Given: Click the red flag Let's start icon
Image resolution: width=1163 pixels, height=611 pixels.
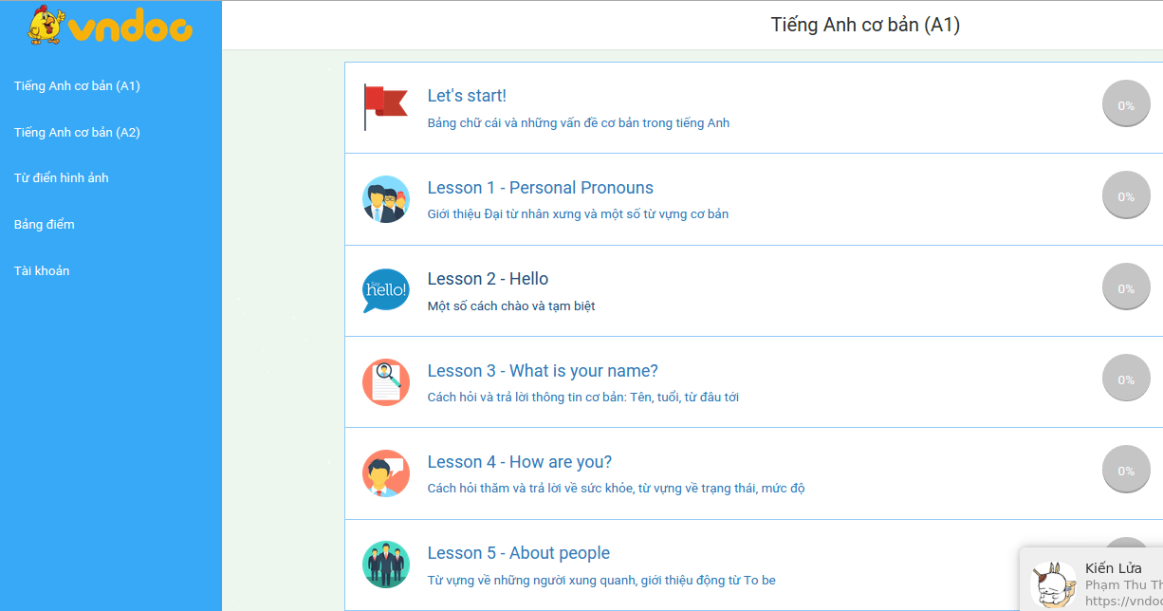Looking at the screenshot, I should (x=385, y=106).
